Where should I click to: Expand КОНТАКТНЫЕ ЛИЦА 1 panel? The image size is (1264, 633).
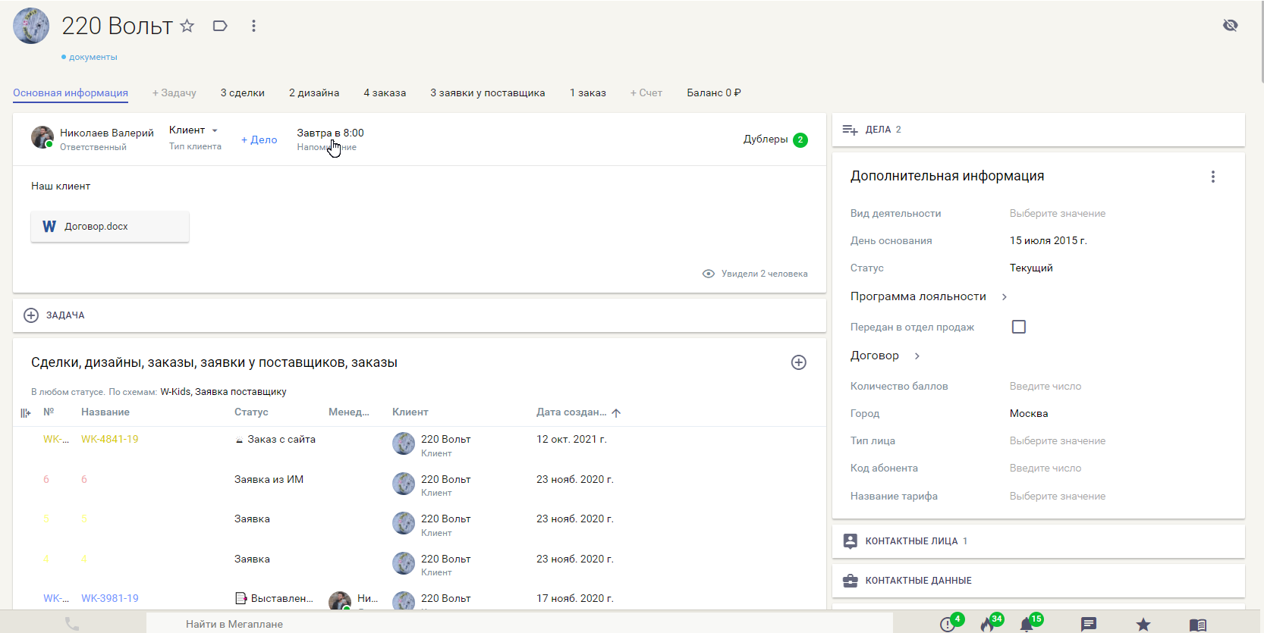[x=1039, y=541]
